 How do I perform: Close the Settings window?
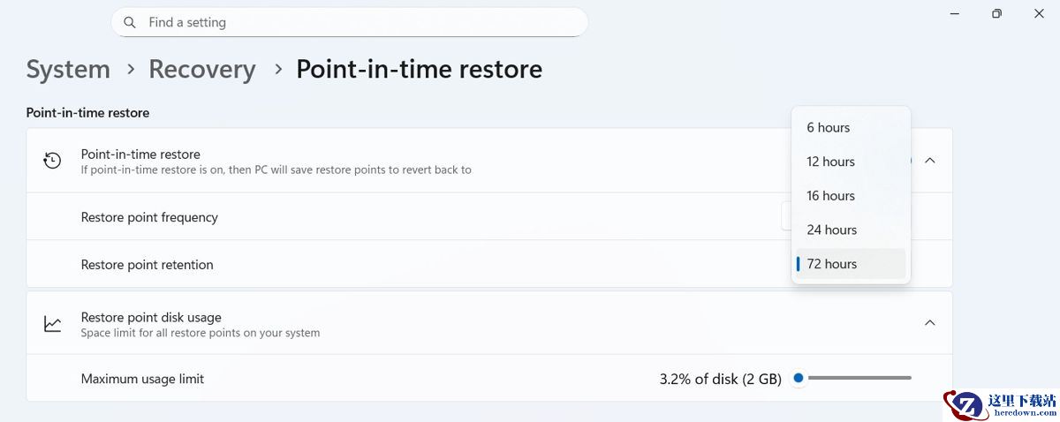pyautogui.click(x=1039, y=14)
